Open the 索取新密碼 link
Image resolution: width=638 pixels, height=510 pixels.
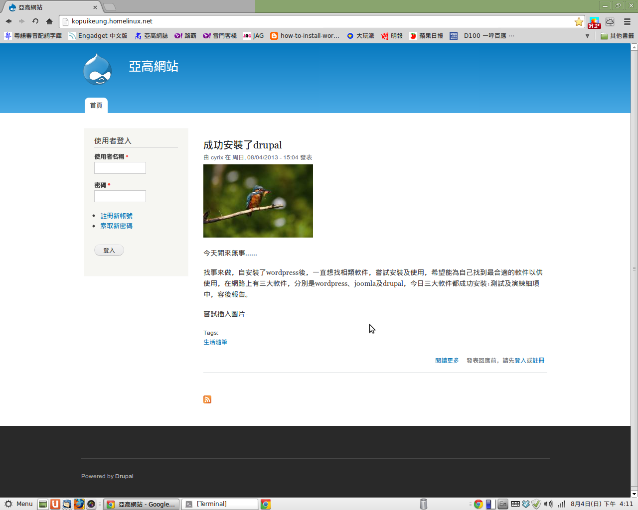pos(117,226)
